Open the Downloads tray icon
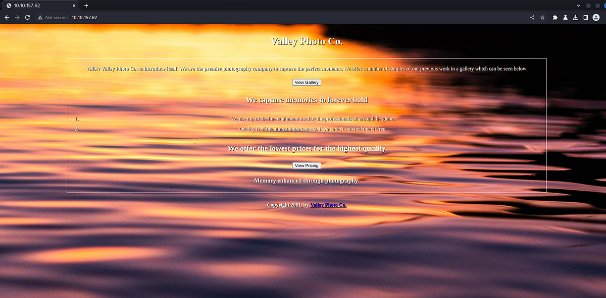This screenshot has height=298, width=606. (576, 17)
